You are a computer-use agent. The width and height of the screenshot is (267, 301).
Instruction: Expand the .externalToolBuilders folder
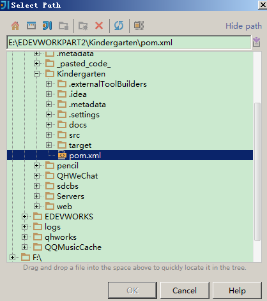pyautogui.click(x=49, y=84)
